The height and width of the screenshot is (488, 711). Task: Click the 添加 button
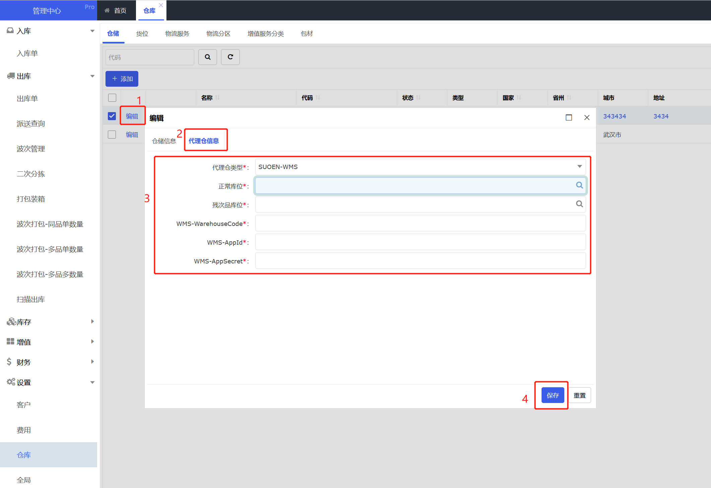(122, 79)
